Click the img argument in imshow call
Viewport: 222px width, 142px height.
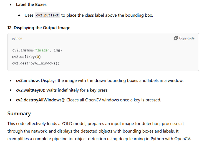57,50
